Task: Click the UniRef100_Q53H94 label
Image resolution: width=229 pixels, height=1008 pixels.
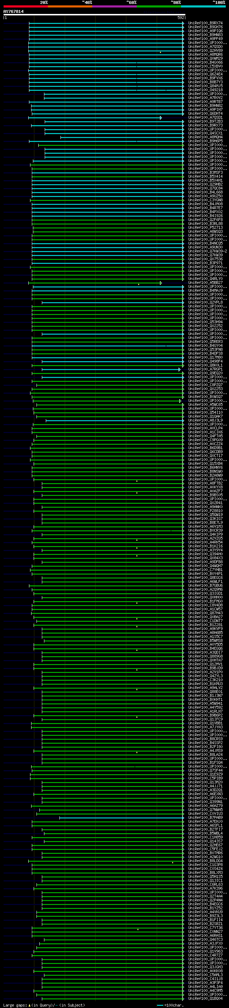Action: pos(205,322)
